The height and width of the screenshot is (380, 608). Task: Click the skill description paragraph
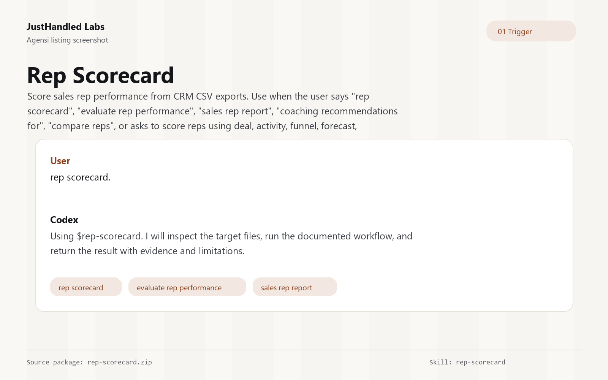[212, 111]
